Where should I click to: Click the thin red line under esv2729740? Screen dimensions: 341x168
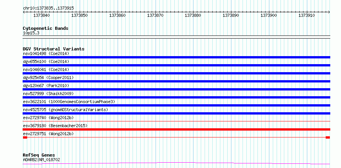click(x=176, y=121)
